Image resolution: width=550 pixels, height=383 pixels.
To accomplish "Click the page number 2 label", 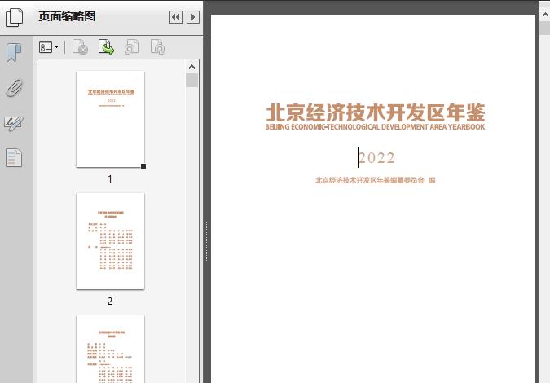I will pyautogui.click(x=110, y=302).
